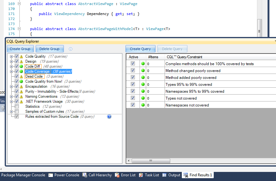Click warning icon next to .NET Framework Usage

point(21,101)
